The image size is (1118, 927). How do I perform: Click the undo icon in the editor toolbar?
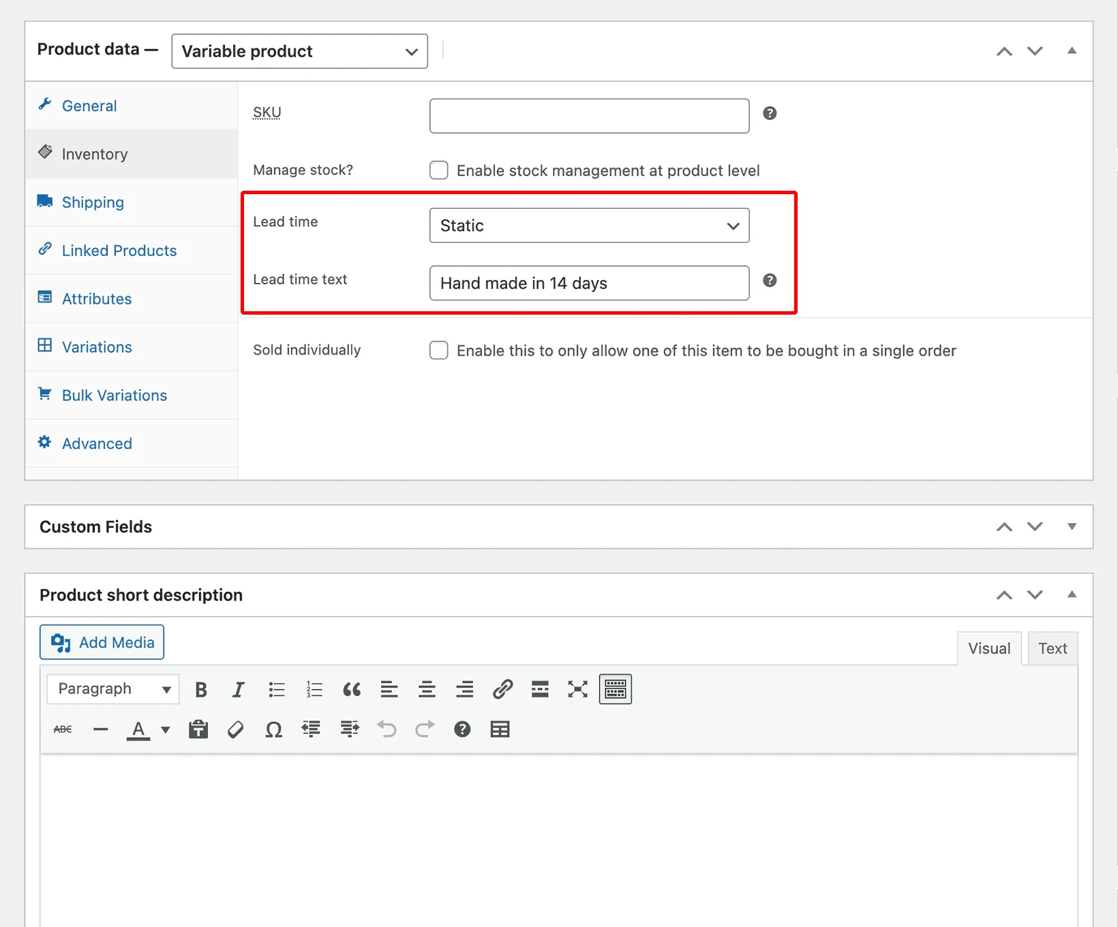[387, 729]
